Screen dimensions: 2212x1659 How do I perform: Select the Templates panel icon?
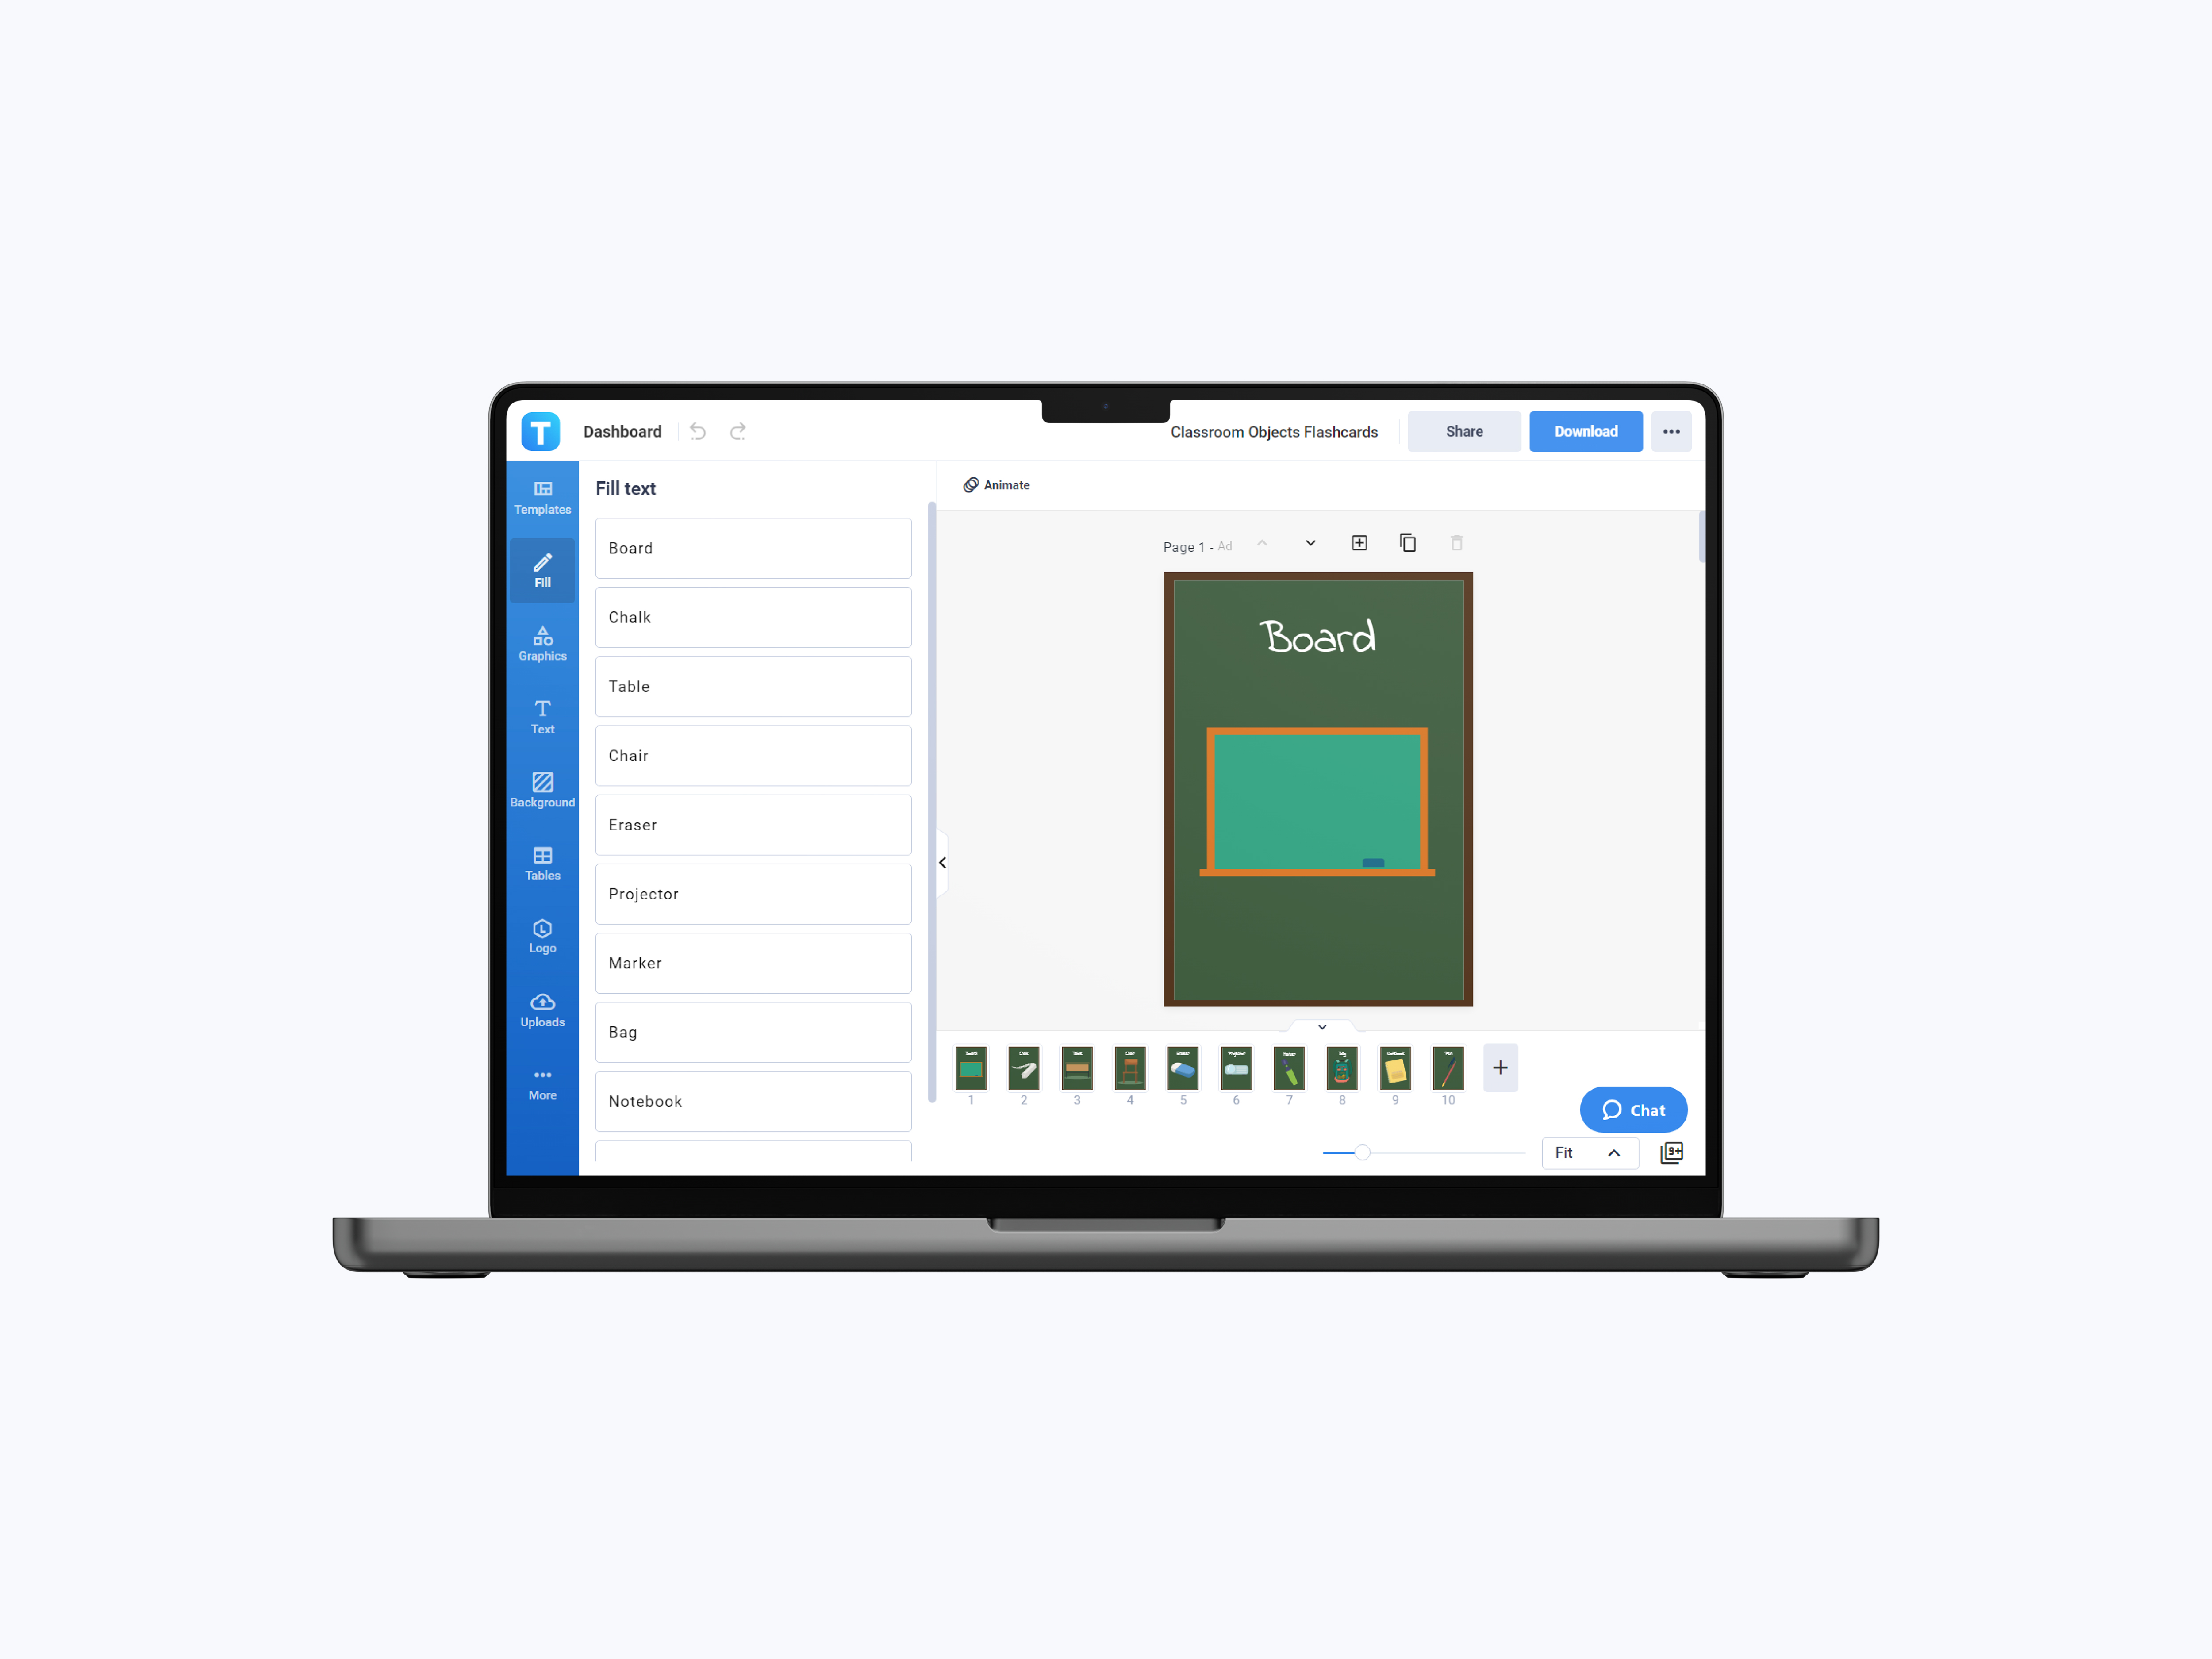[x=541, y=497]
